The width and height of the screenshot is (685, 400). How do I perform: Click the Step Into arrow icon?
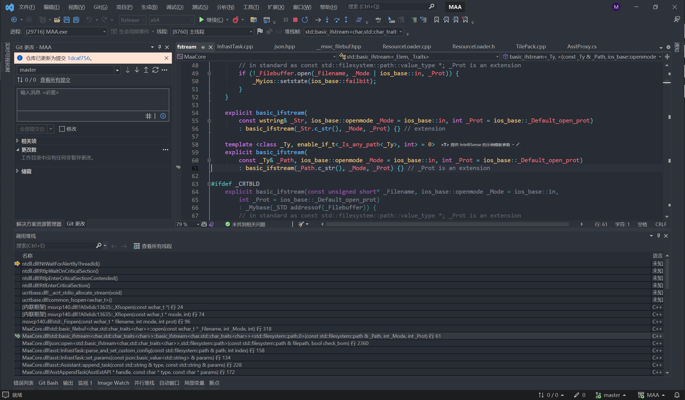tap(327, 20)
